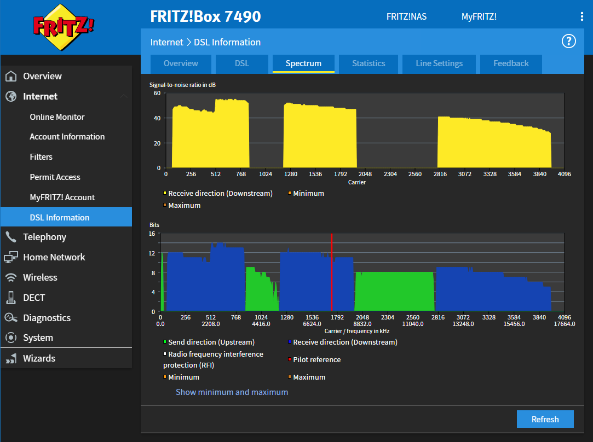This screenshot has height=442, width=593.
Task: Go to Overview in sidebar
Action: [42, 76]
